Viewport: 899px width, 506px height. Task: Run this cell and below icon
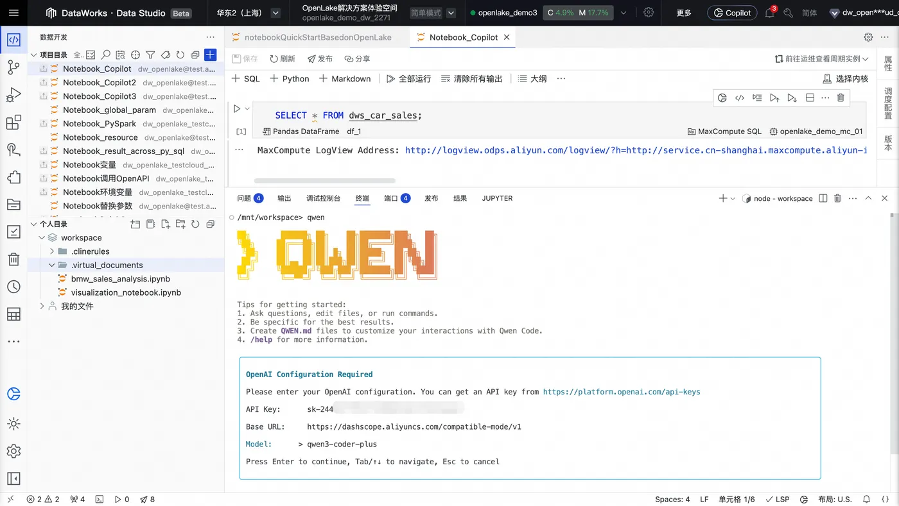[792, 97]
